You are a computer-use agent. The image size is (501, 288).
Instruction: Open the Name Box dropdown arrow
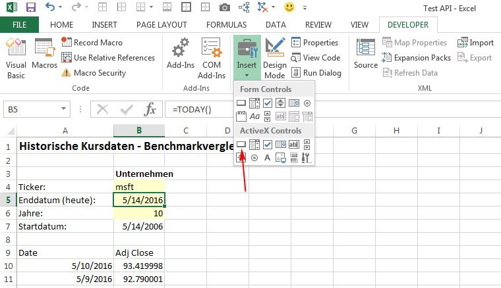coord(63,109)
